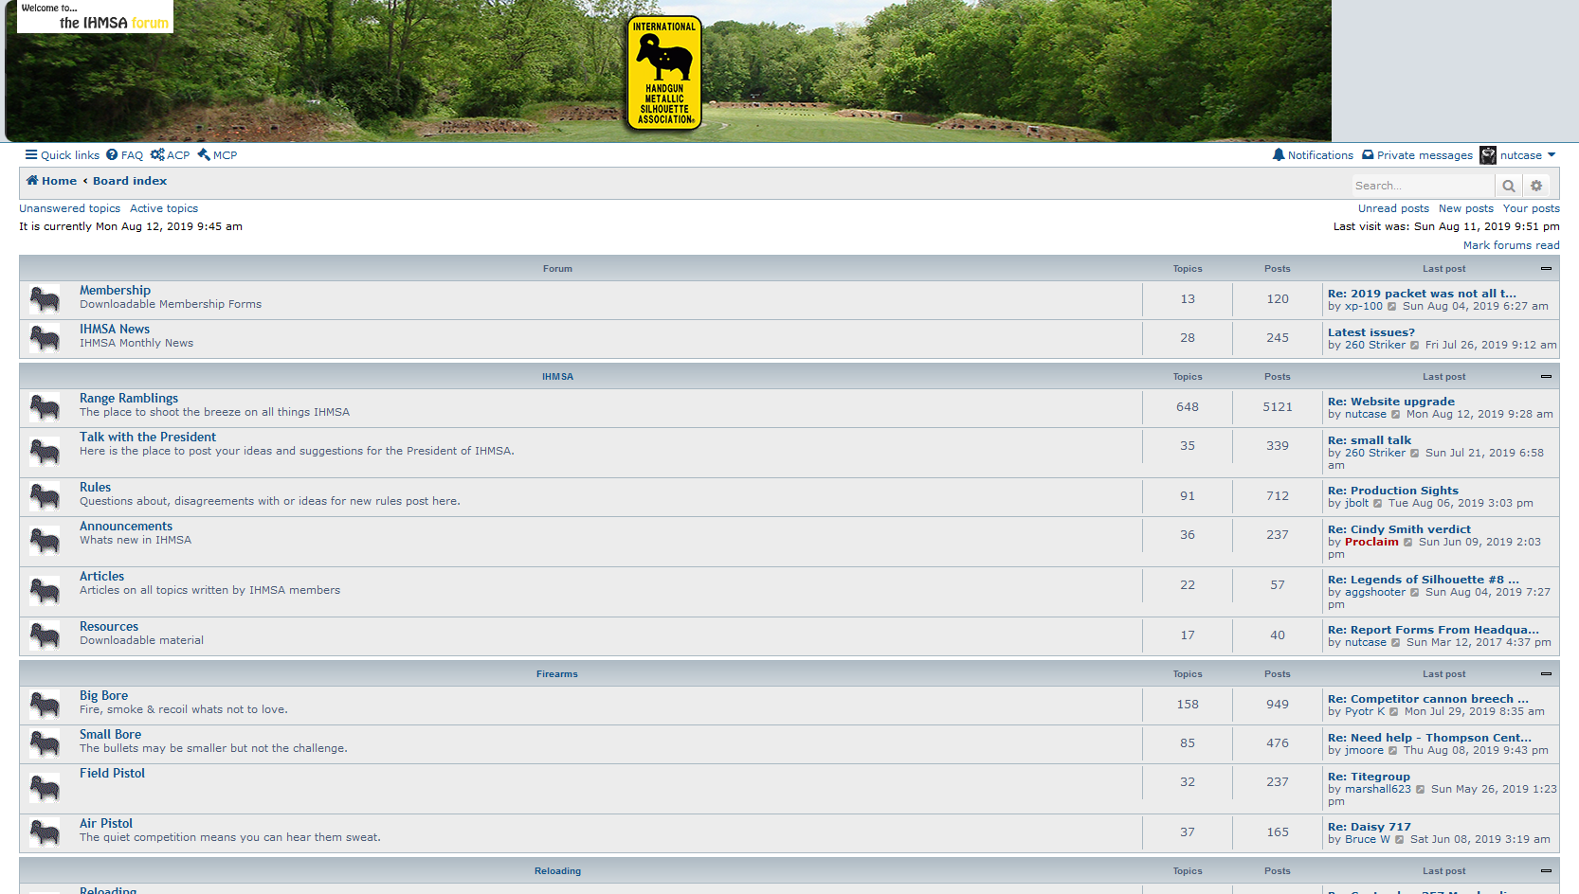Open the Rules forum

95,488
